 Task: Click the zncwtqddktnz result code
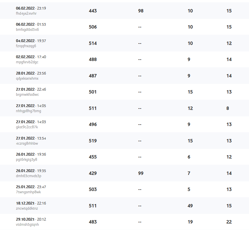pos(27,208)
